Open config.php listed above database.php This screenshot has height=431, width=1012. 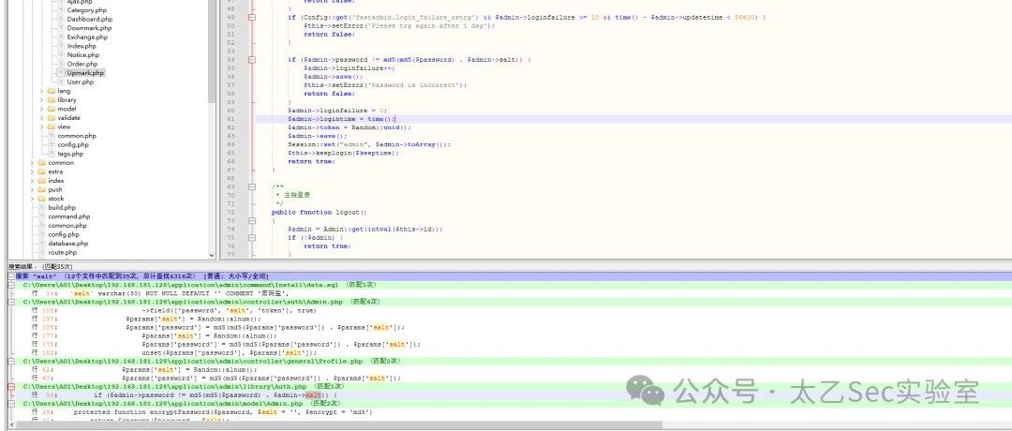[64, 235]
